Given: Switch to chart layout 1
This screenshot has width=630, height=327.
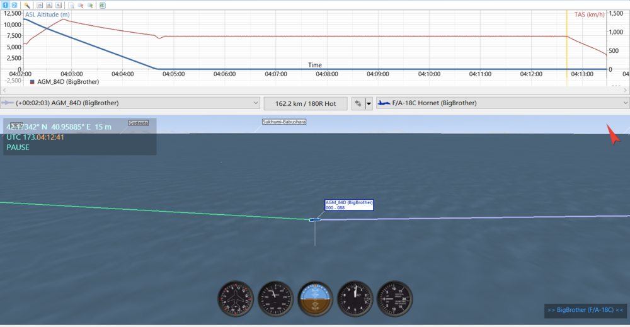Looking at the screenshot, I should 5,5.
